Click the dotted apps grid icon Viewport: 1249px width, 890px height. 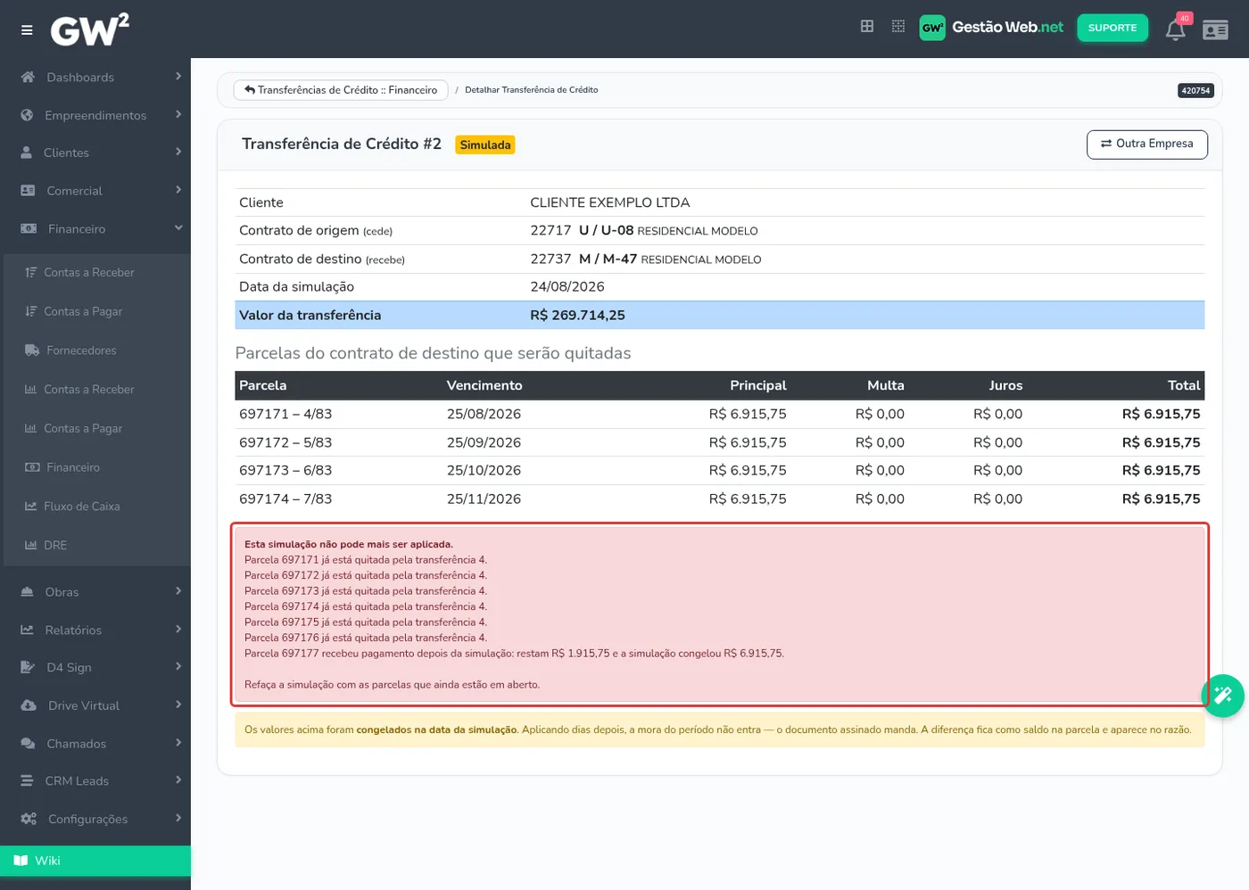[898, 27]
